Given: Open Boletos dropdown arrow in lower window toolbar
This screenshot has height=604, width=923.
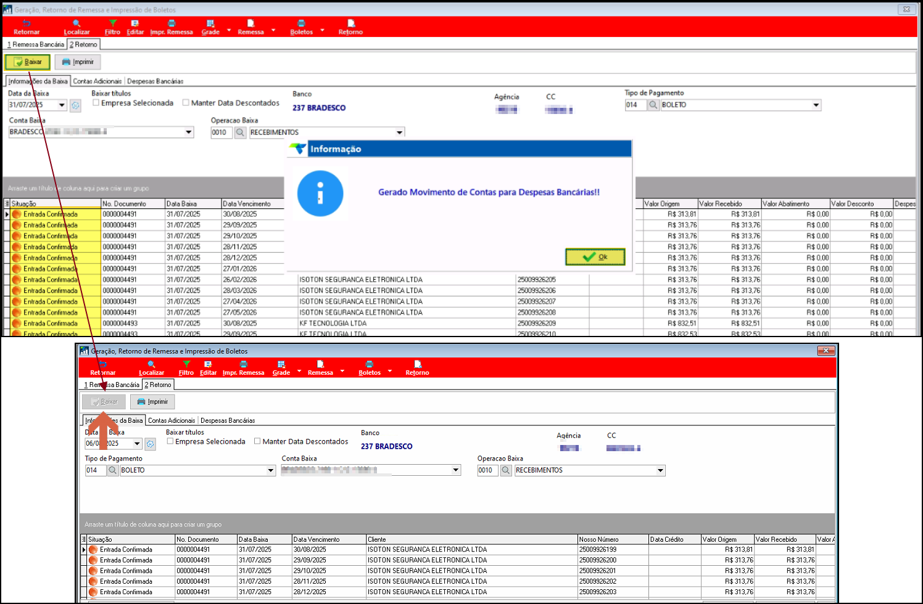Looking at the screenshot, I should tap(390, 371).
